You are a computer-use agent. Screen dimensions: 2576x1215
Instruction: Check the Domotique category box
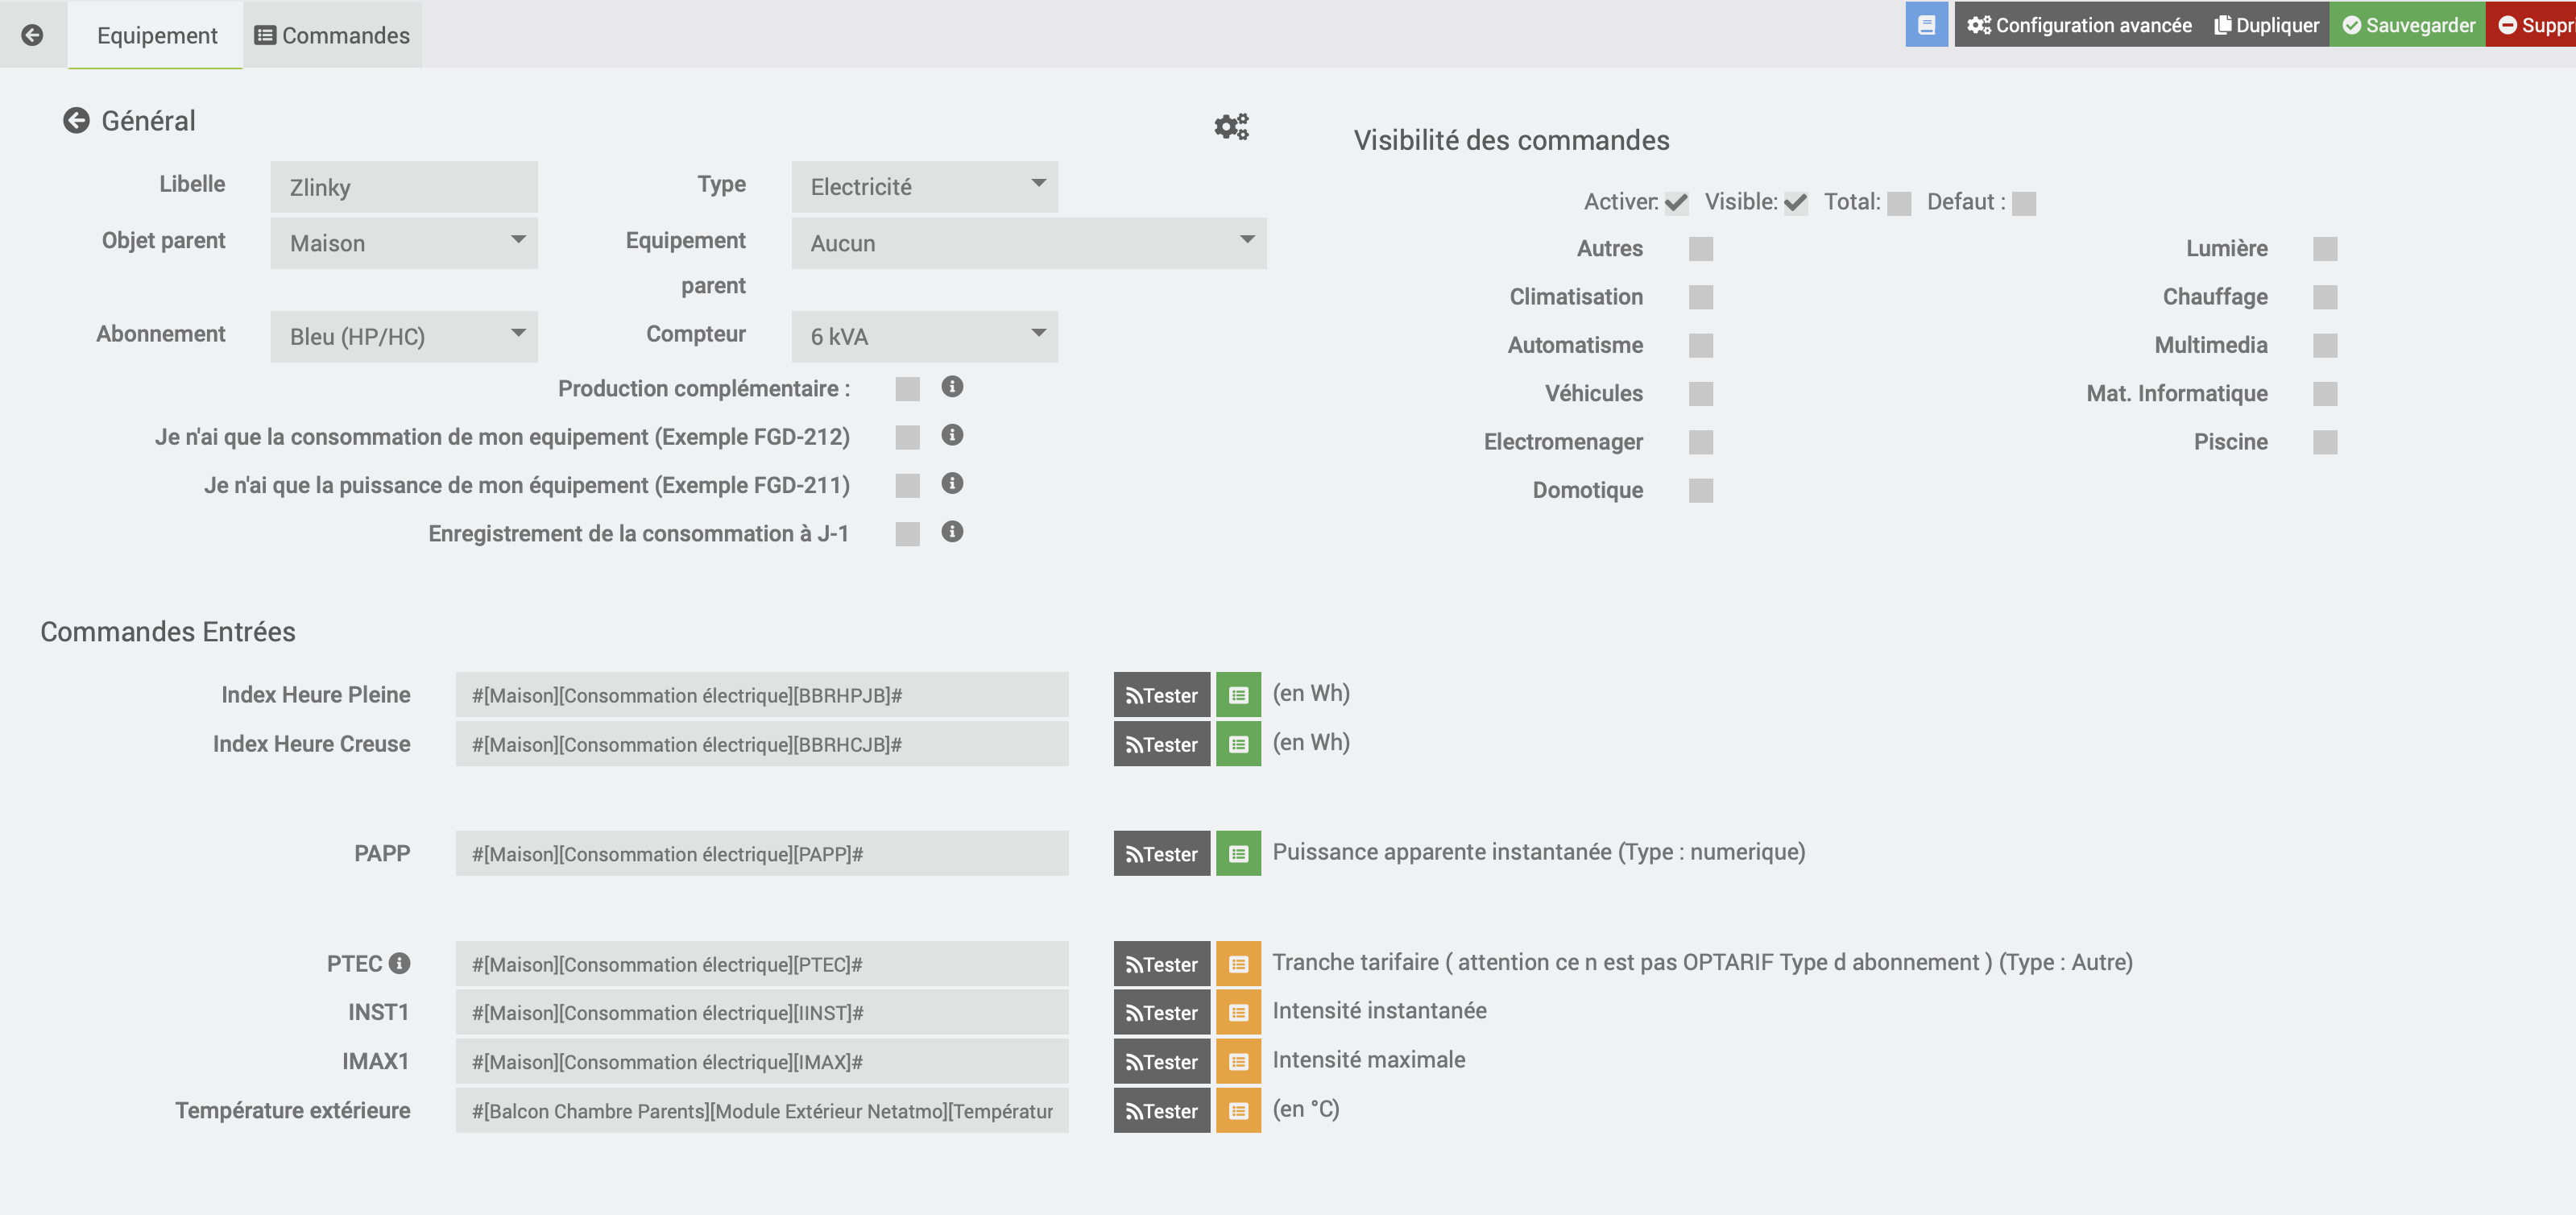click(1701, 490)
